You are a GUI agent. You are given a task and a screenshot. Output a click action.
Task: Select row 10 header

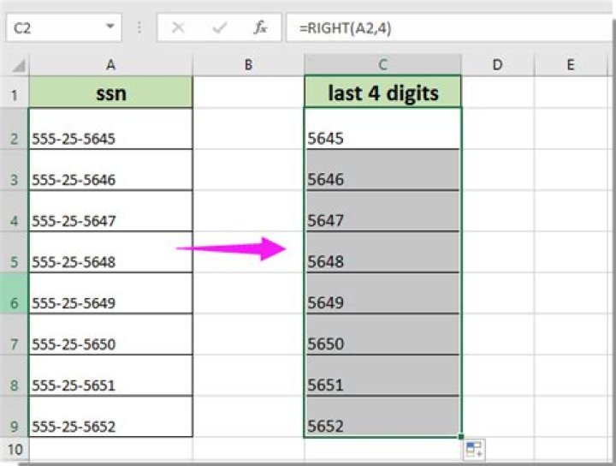pyautogui.click(x=14, y=449)
